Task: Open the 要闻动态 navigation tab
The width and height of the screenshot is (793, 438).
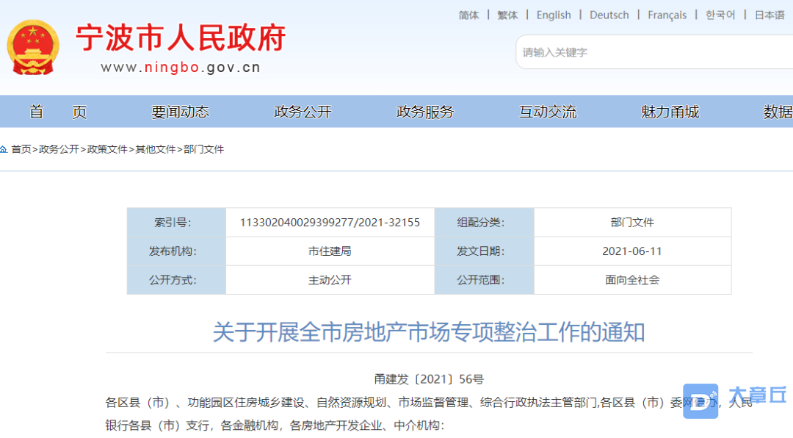Action: (180, 112)
